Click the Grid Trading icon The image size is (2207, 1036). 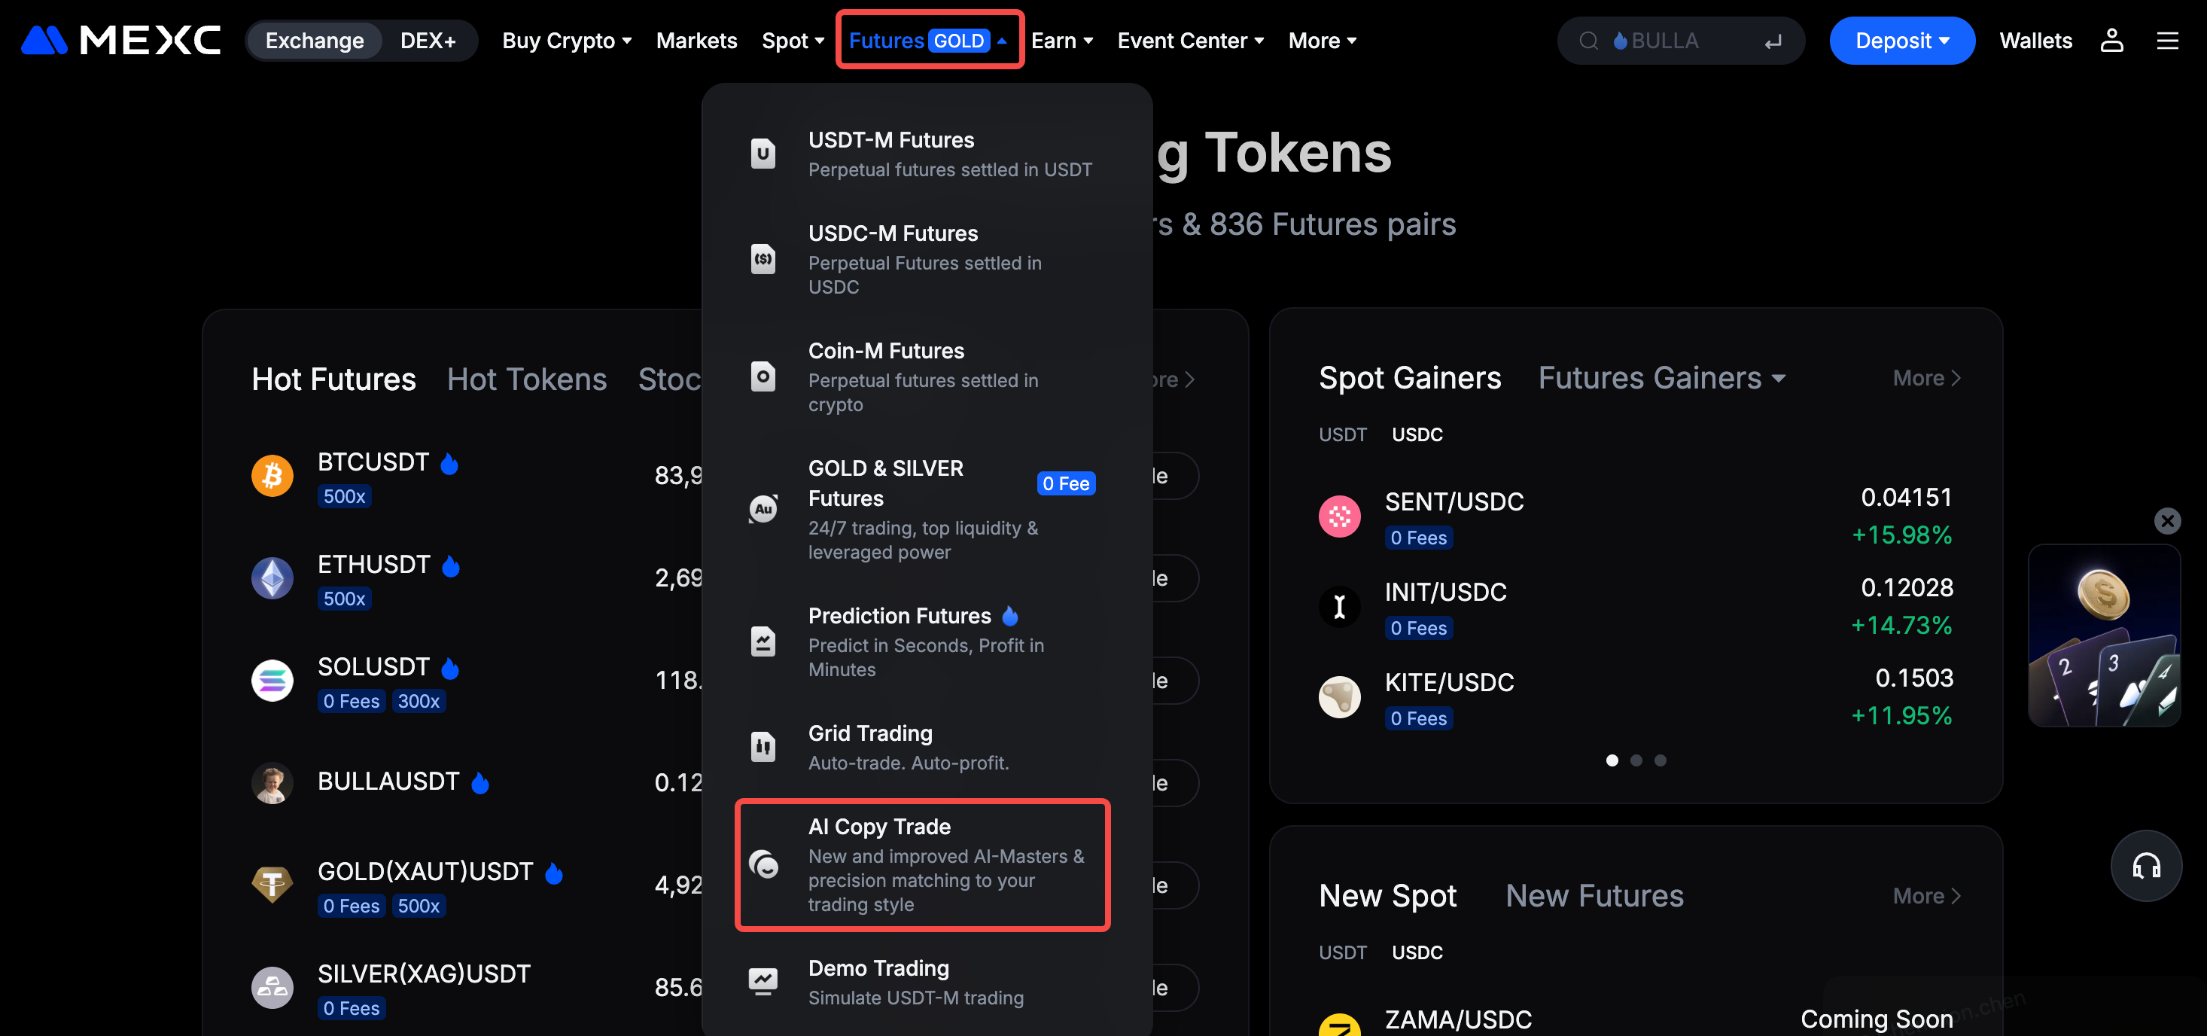coord(763,746)
